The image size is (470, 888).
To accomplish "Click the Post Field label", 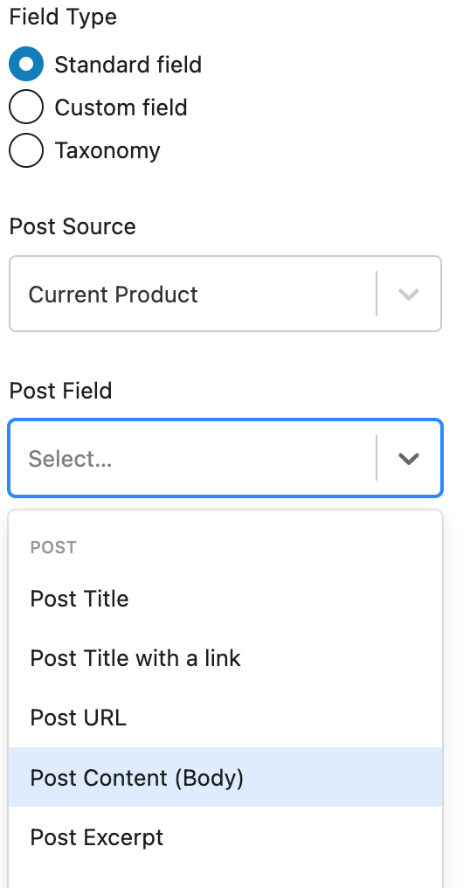I will tap(60, 391).
